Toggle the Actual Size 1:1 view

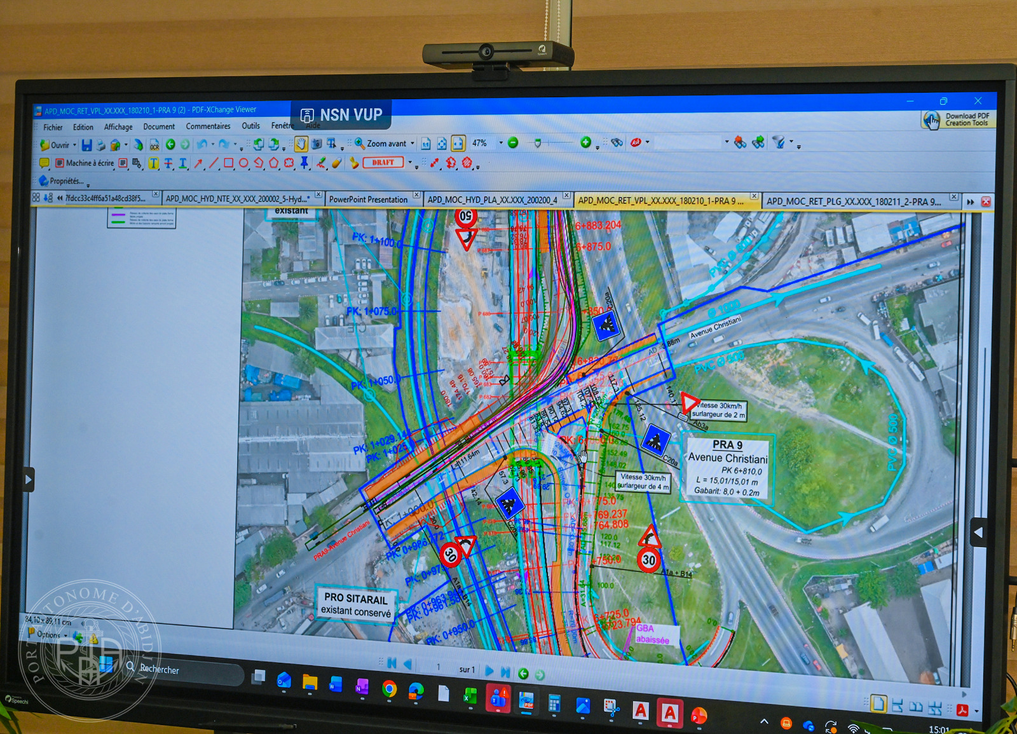click(x=426, y=144)
